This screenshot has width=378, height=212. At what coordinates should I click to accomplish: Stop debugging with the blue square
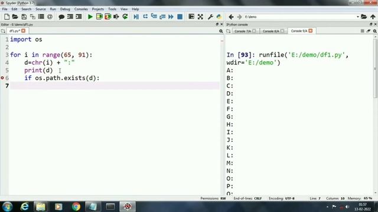pos(180,16)
